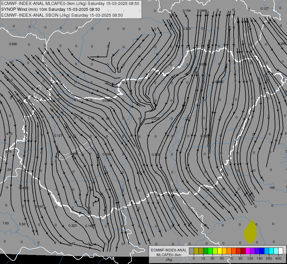Click the map value '0.109'
Screen dimensions: 287x264
(x=106, y=155)
